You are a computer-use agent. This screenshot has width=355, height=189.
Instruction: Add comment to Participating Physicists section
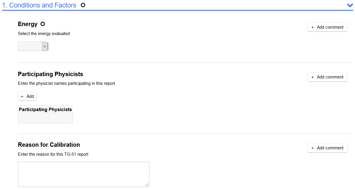(327, 77)
